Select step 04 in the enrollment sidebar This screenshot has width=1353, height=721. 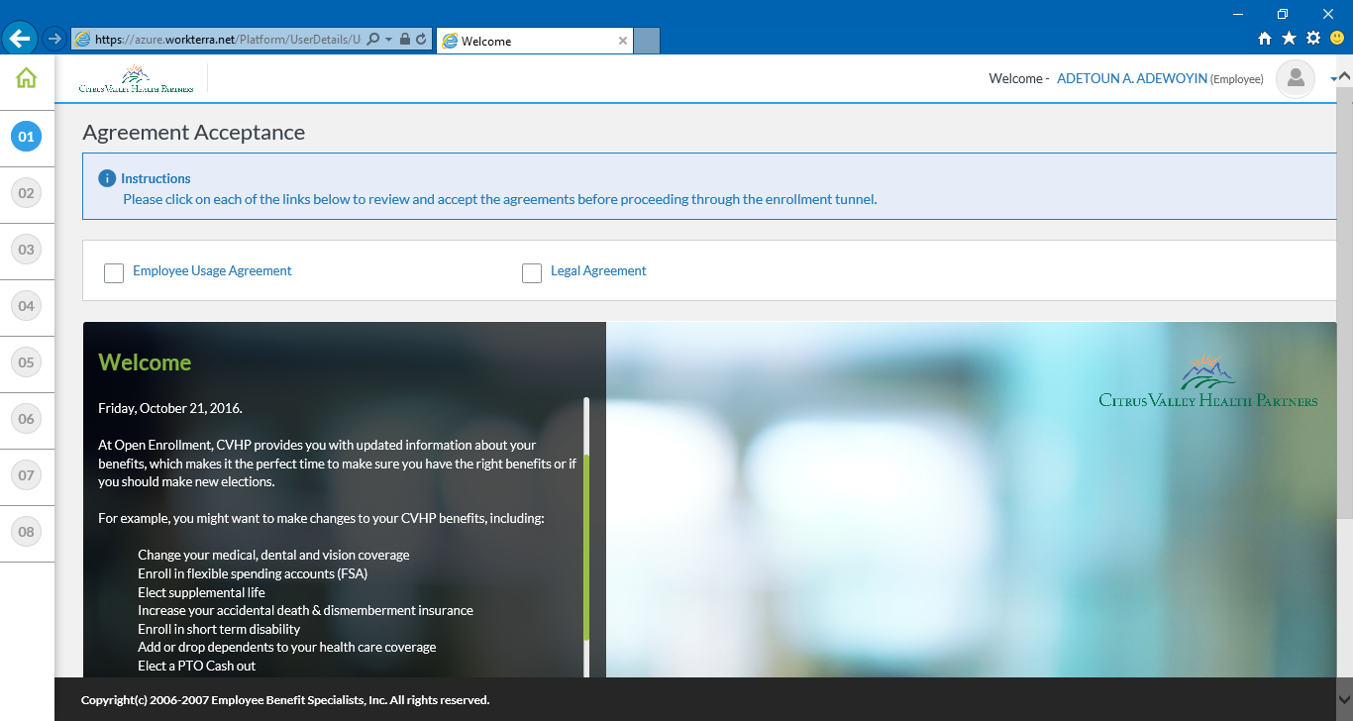[x=26, y=306]
